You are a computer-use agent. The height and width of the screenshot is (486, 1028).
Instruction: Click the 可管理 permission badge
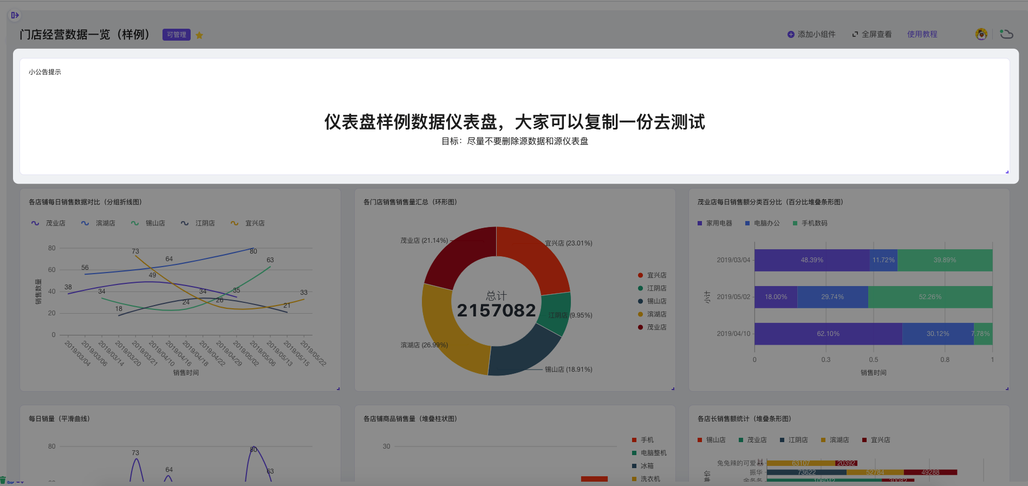176,35
